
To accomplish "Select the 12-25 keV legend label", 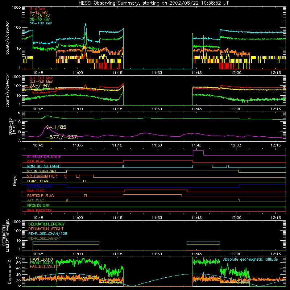I will pos(40,16).
